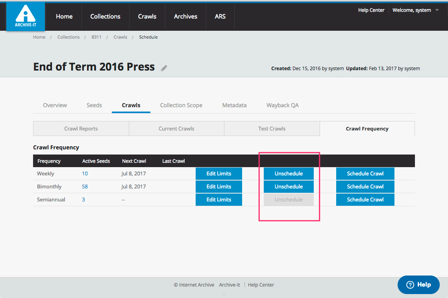Click Schedule Crawl for Semiannual frequency
This screenshot has width=448, height=298.
point(365,199)
